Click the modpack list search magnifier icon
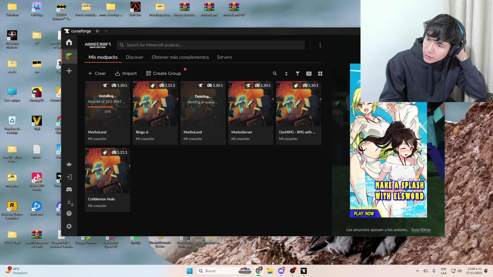493x277 pixels. [x=275, y=73]
